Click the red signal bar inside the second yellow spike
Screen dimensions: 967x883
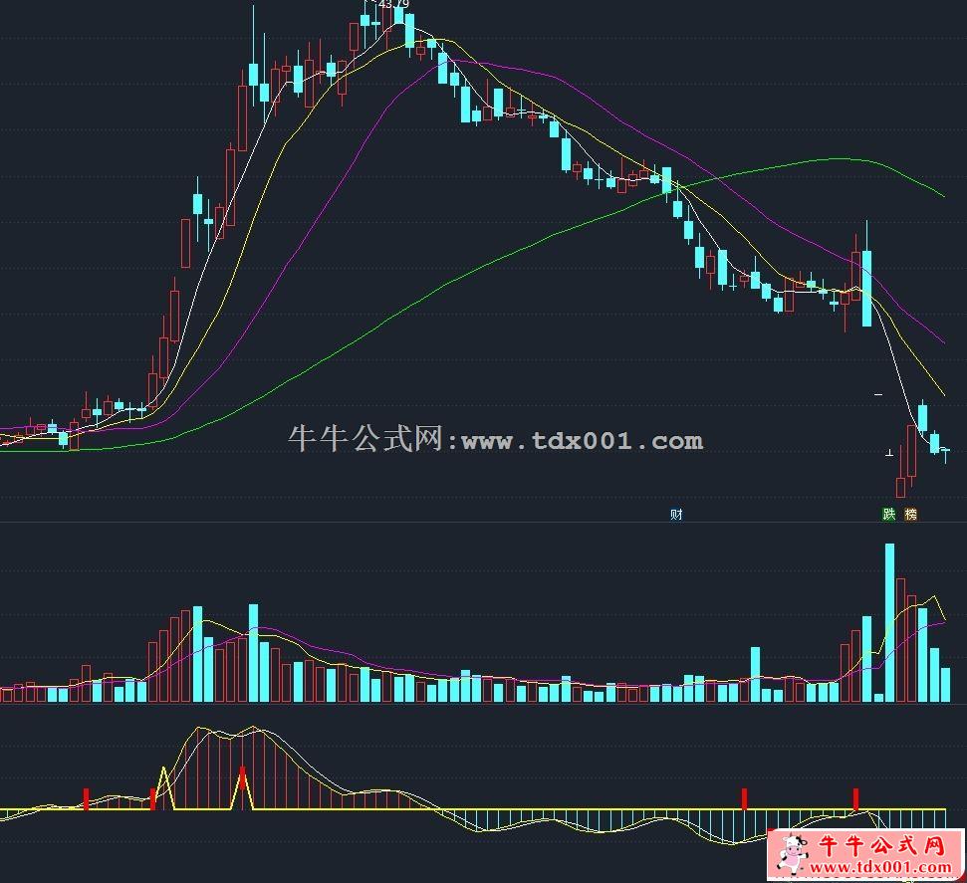(242, 786)
